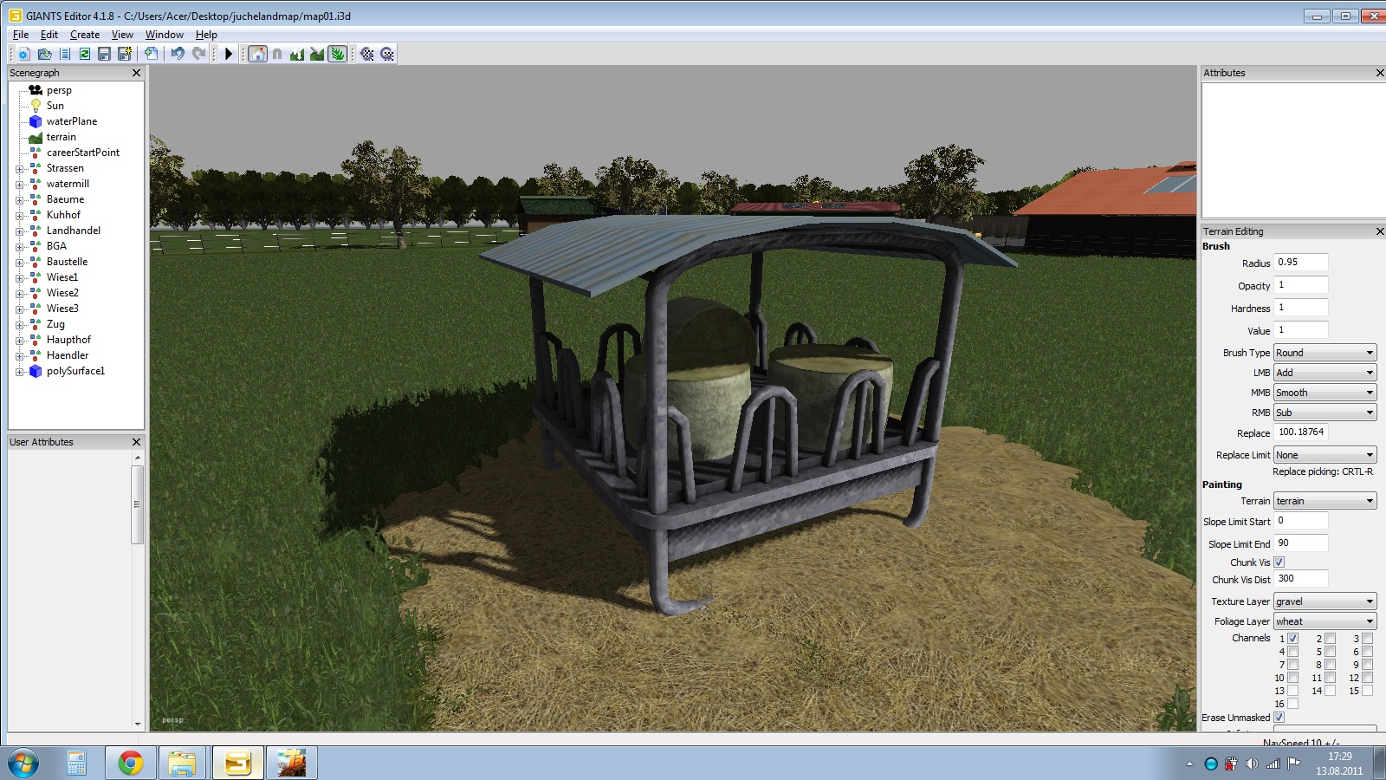Open the RMB action dropdown
The width and height of the screenshot is (1386, 780).
[x=1324, y=413]
